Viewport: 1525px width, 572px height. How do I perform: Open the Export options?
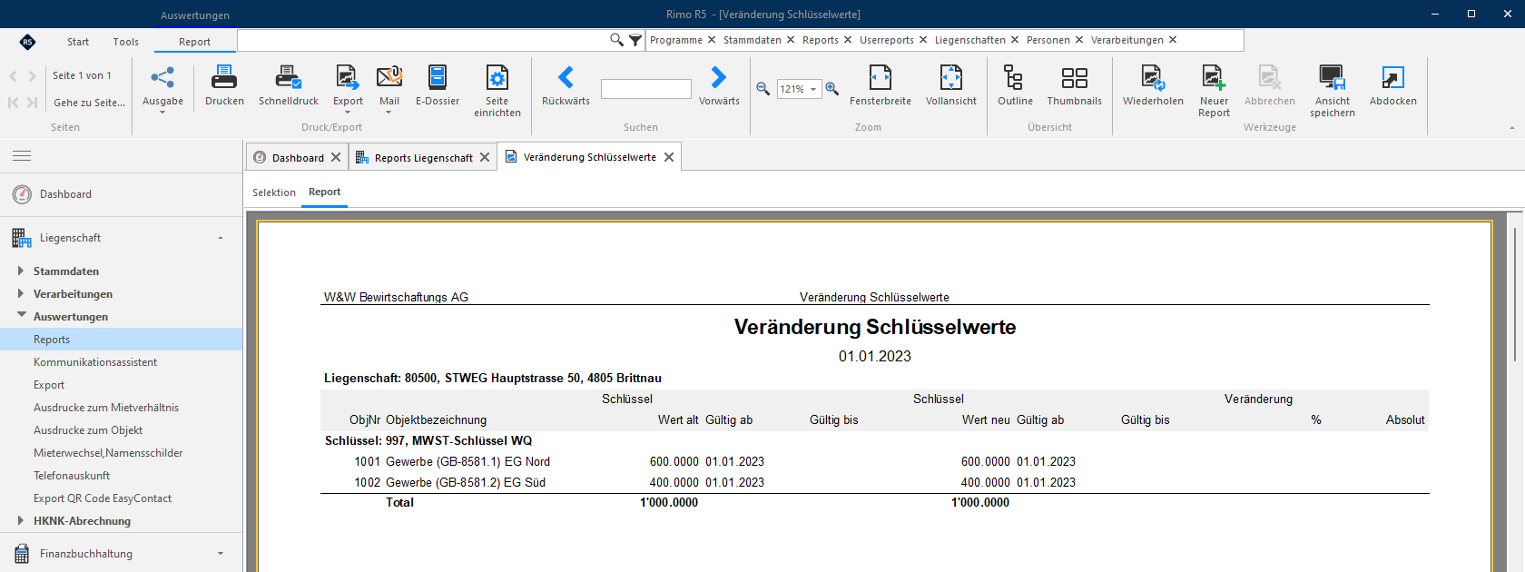[348, 88]
